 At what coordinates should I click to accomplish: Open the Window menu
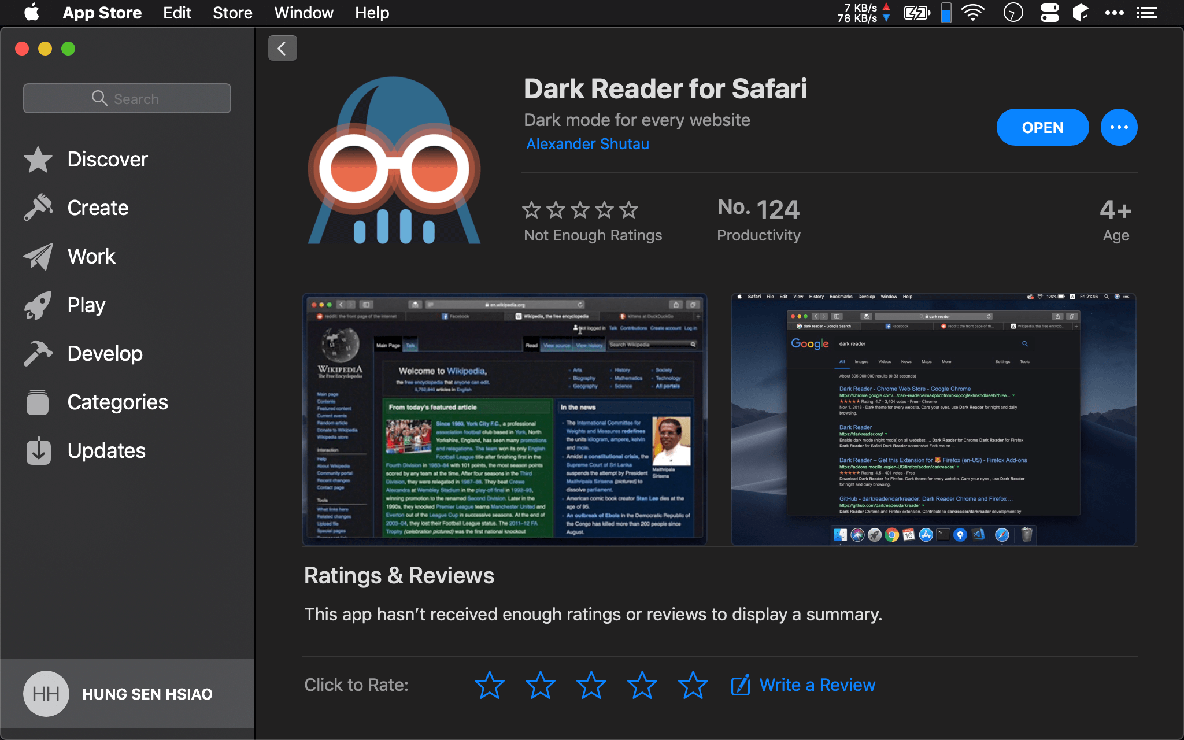tap(304, 13)
